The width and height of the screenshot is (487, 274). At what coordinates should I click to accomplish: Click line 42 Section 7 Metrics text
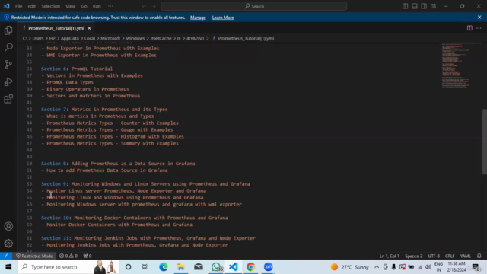coord(104,110)
